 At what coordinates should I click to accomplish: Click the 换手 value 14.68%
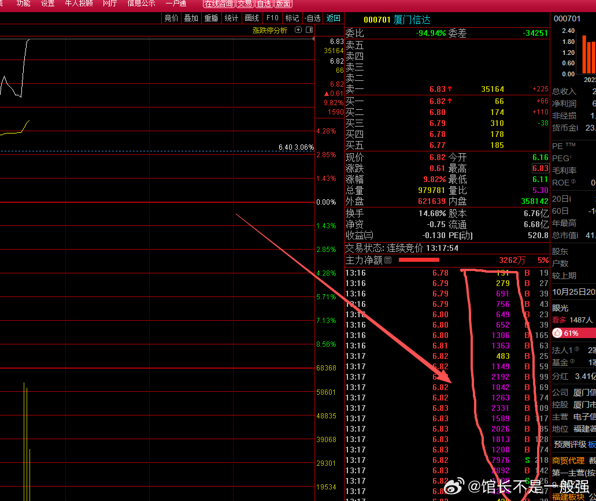[x=432, y=213]
